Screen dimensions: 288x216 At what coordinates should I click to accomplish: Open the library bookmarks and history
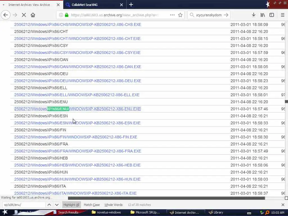pyautogui.click(x=263, y=15)
